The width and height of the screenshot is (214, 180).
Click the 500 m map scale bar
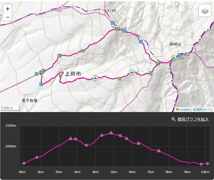click(10, 108)
